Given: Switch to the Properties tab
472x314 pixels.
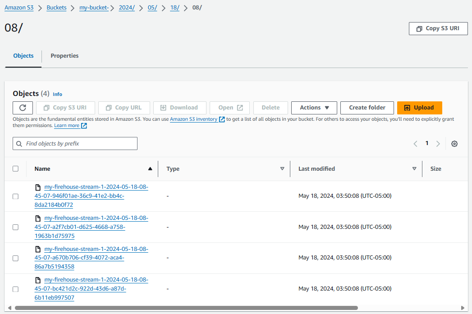Looking at the screenshot, I should point(64,56).
